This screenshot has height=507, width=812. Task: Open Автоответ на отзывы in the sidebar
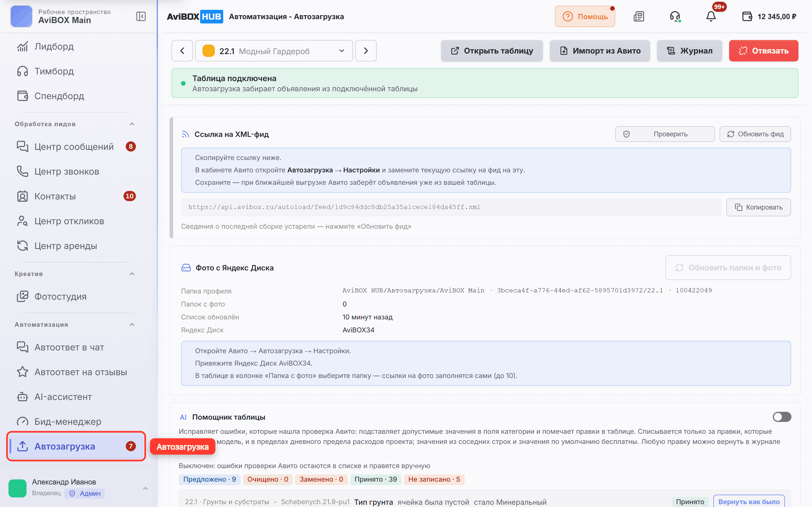[x=76, y=372]
